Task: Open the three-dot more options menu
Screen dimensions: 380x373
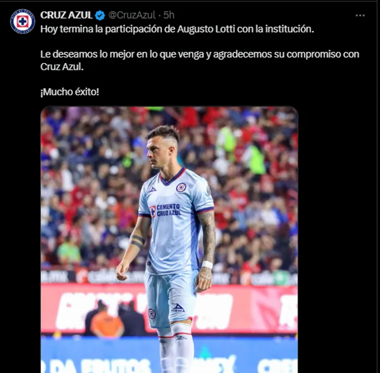Action: pyautogui.click(x=360, y=16)
